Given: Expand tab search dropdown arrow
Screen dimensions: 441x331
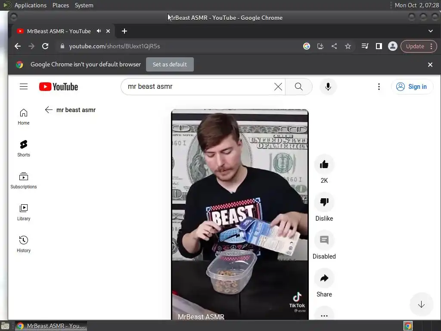Looking at the screenshot, I should click(431, 31).
